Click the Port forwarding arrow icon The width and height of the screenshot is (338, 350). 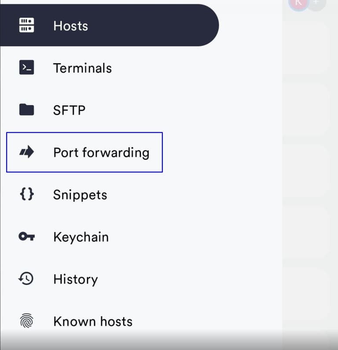click(26, 153)
